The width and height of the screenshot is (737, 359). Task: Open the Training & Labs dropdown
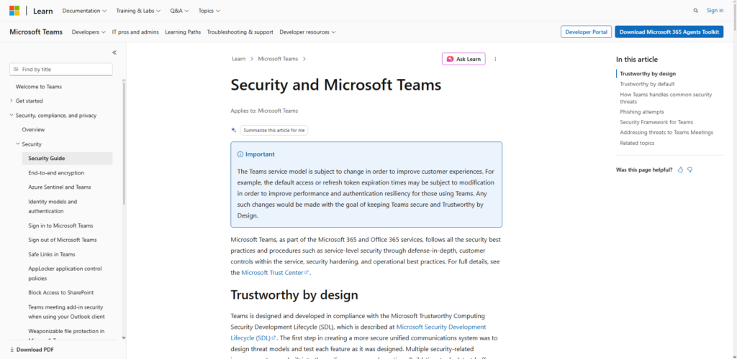tap(138, 10)
